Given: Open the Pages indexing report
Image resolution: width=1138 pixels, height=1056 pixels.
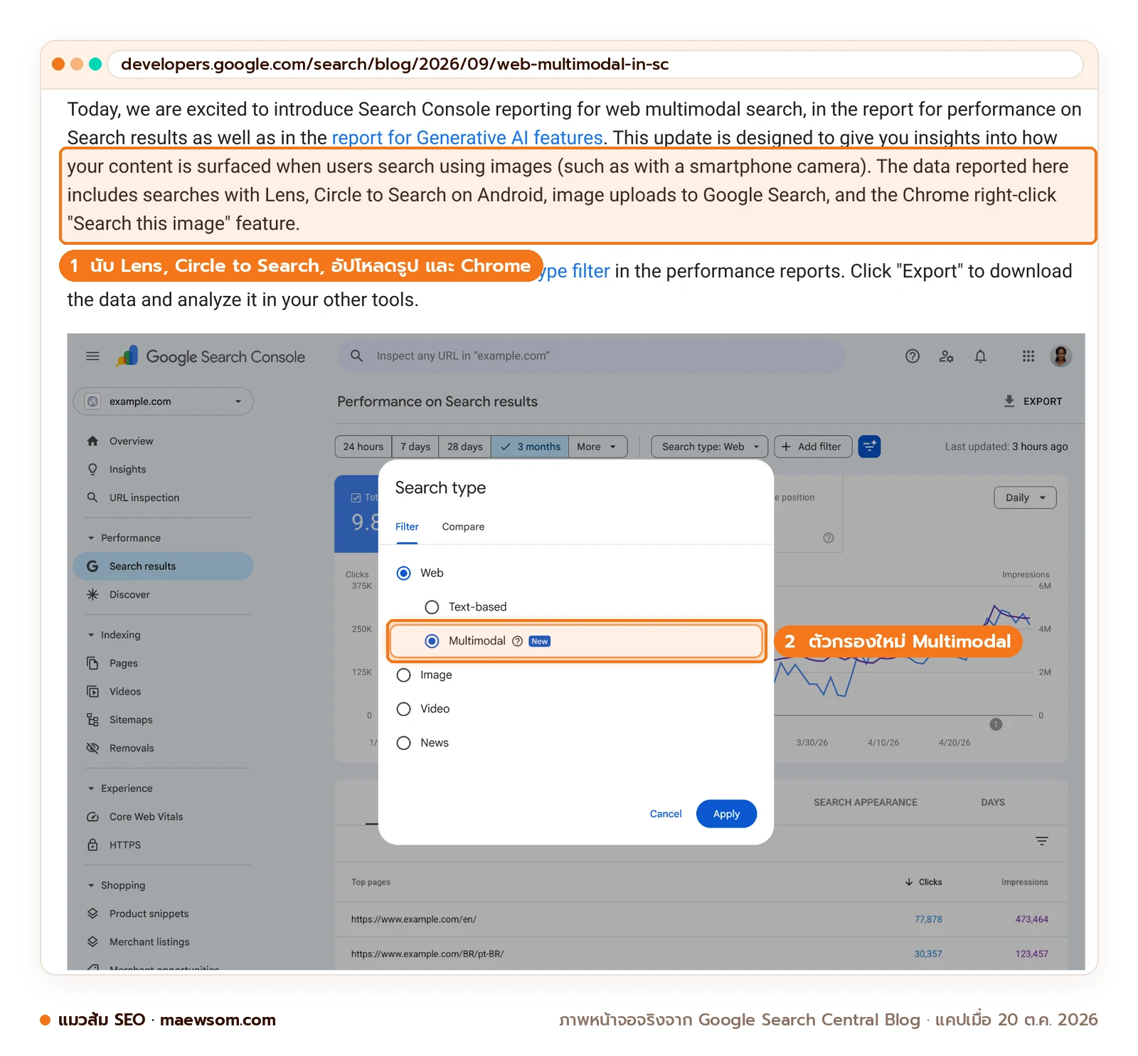Looking at the screenshot, I should pyautogui.click(x=123, y=663).
